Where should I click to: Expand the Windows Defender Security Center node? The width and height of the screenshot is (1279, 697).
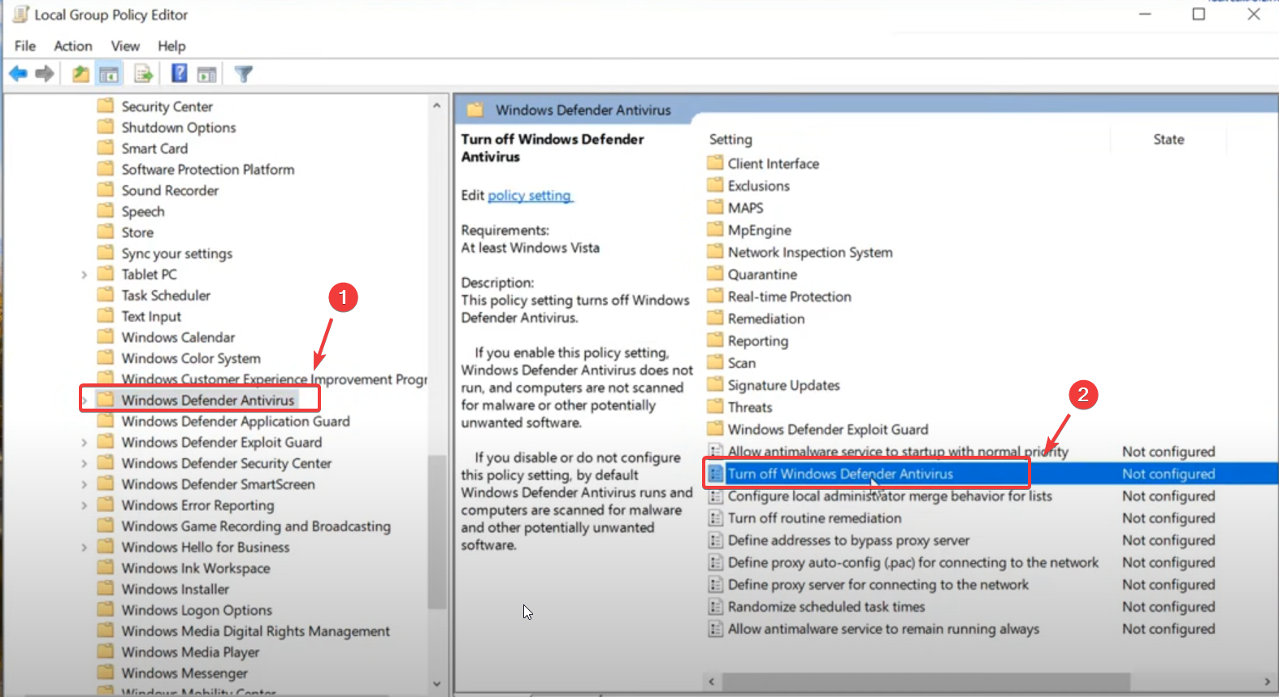point(85,464)
